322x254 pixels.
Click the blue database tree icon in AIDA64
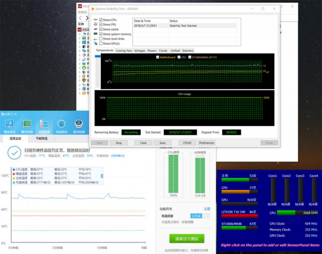point(84,89)
